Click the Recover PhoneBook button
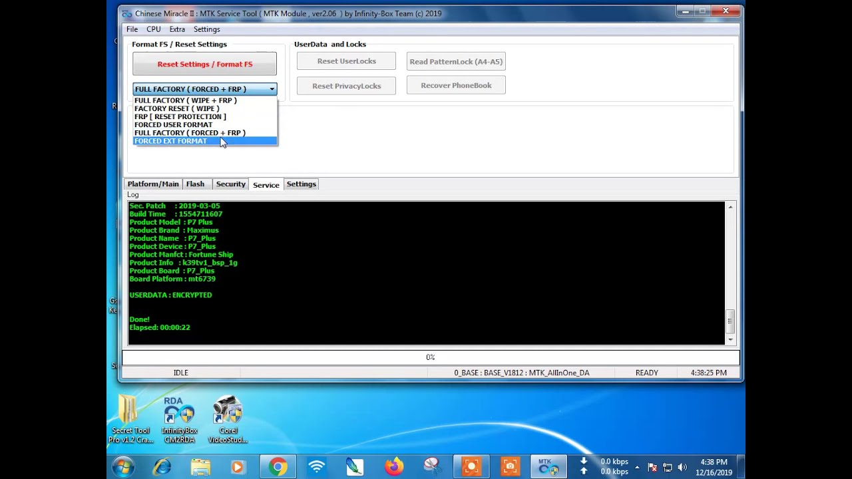The height and width of the screenshot is (479, 852). [456, 85]
